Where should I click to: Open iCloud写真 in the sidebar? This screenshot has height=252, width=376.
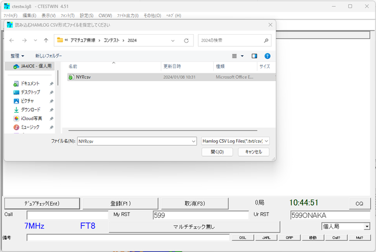[x=31, y=119]
